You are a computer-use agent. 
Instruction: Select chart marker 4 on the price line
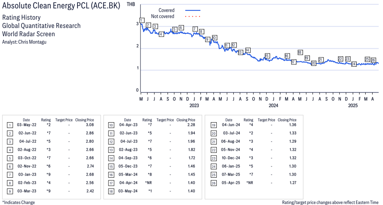161,34
